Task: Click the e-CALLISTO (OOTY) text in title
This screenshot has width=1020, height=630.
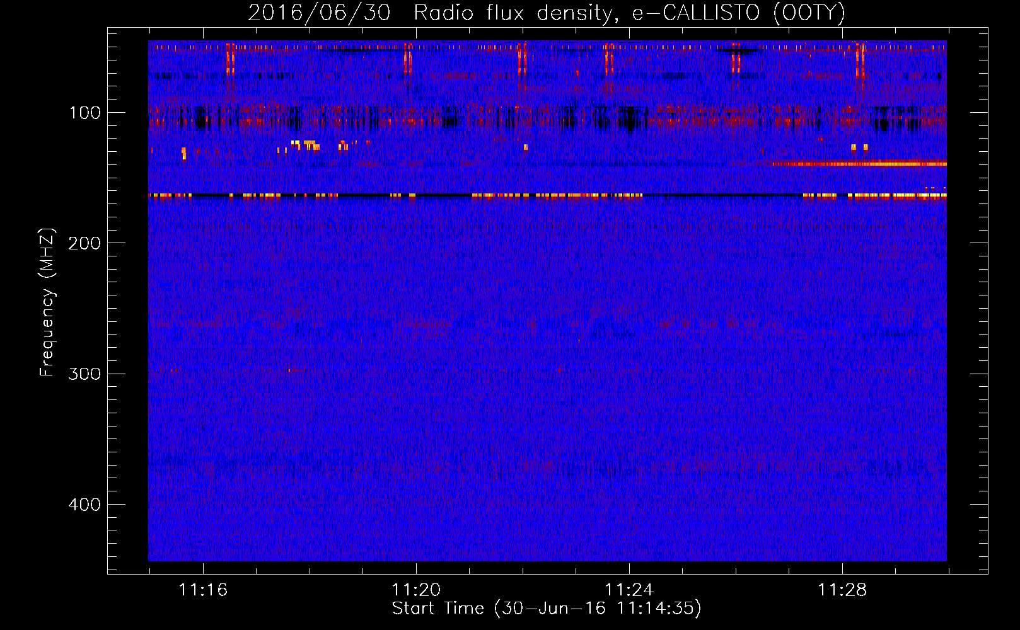Action: [739, 13]
